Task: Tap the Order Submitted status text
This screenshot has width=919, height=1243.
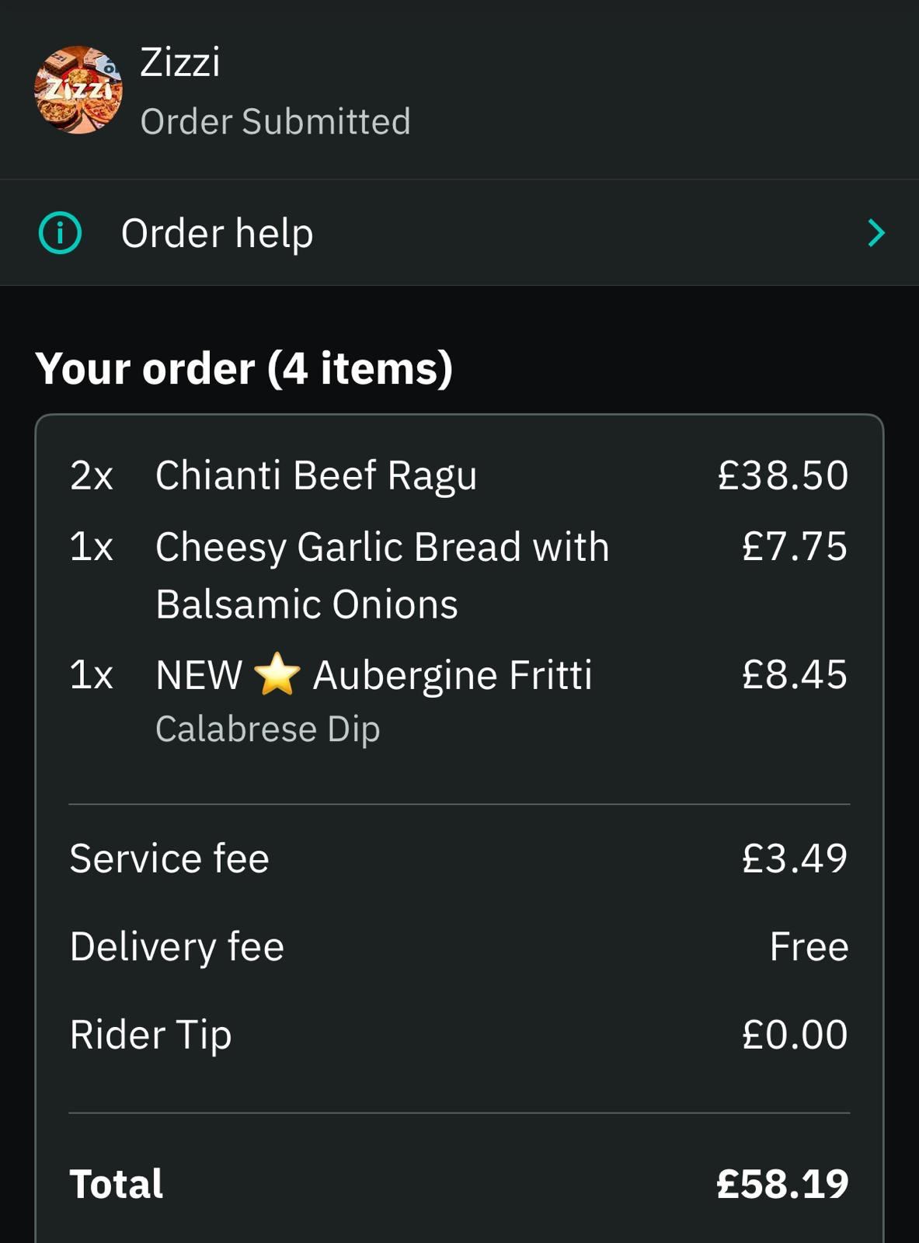Action: (275, 122)
